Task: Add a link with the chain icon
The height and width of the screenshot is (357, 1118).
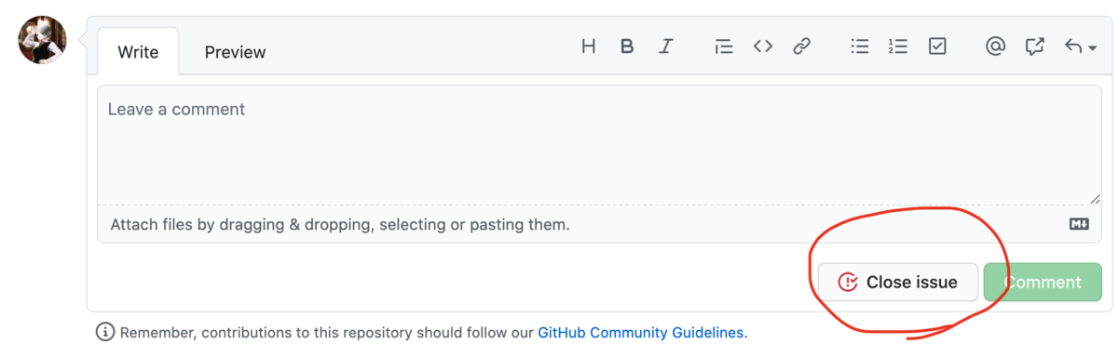Action: tap(801, 46)
